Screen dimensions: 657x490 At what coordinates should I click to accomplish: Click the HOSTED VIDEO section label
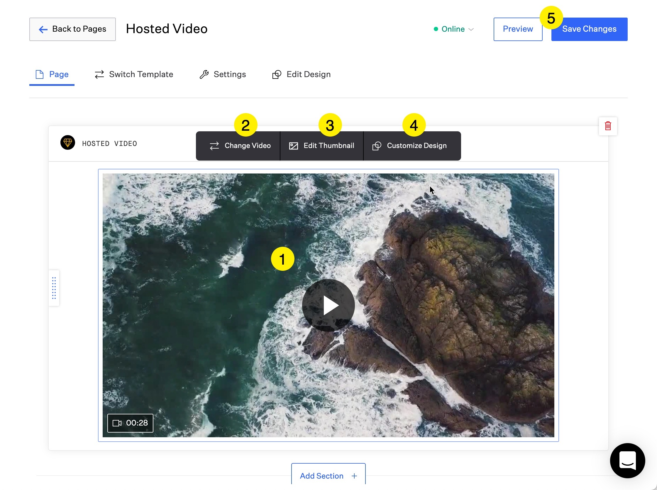point(110,144)
